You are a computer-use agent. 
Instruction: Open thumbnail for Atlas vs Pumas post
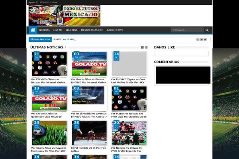(x=89, y=64)
